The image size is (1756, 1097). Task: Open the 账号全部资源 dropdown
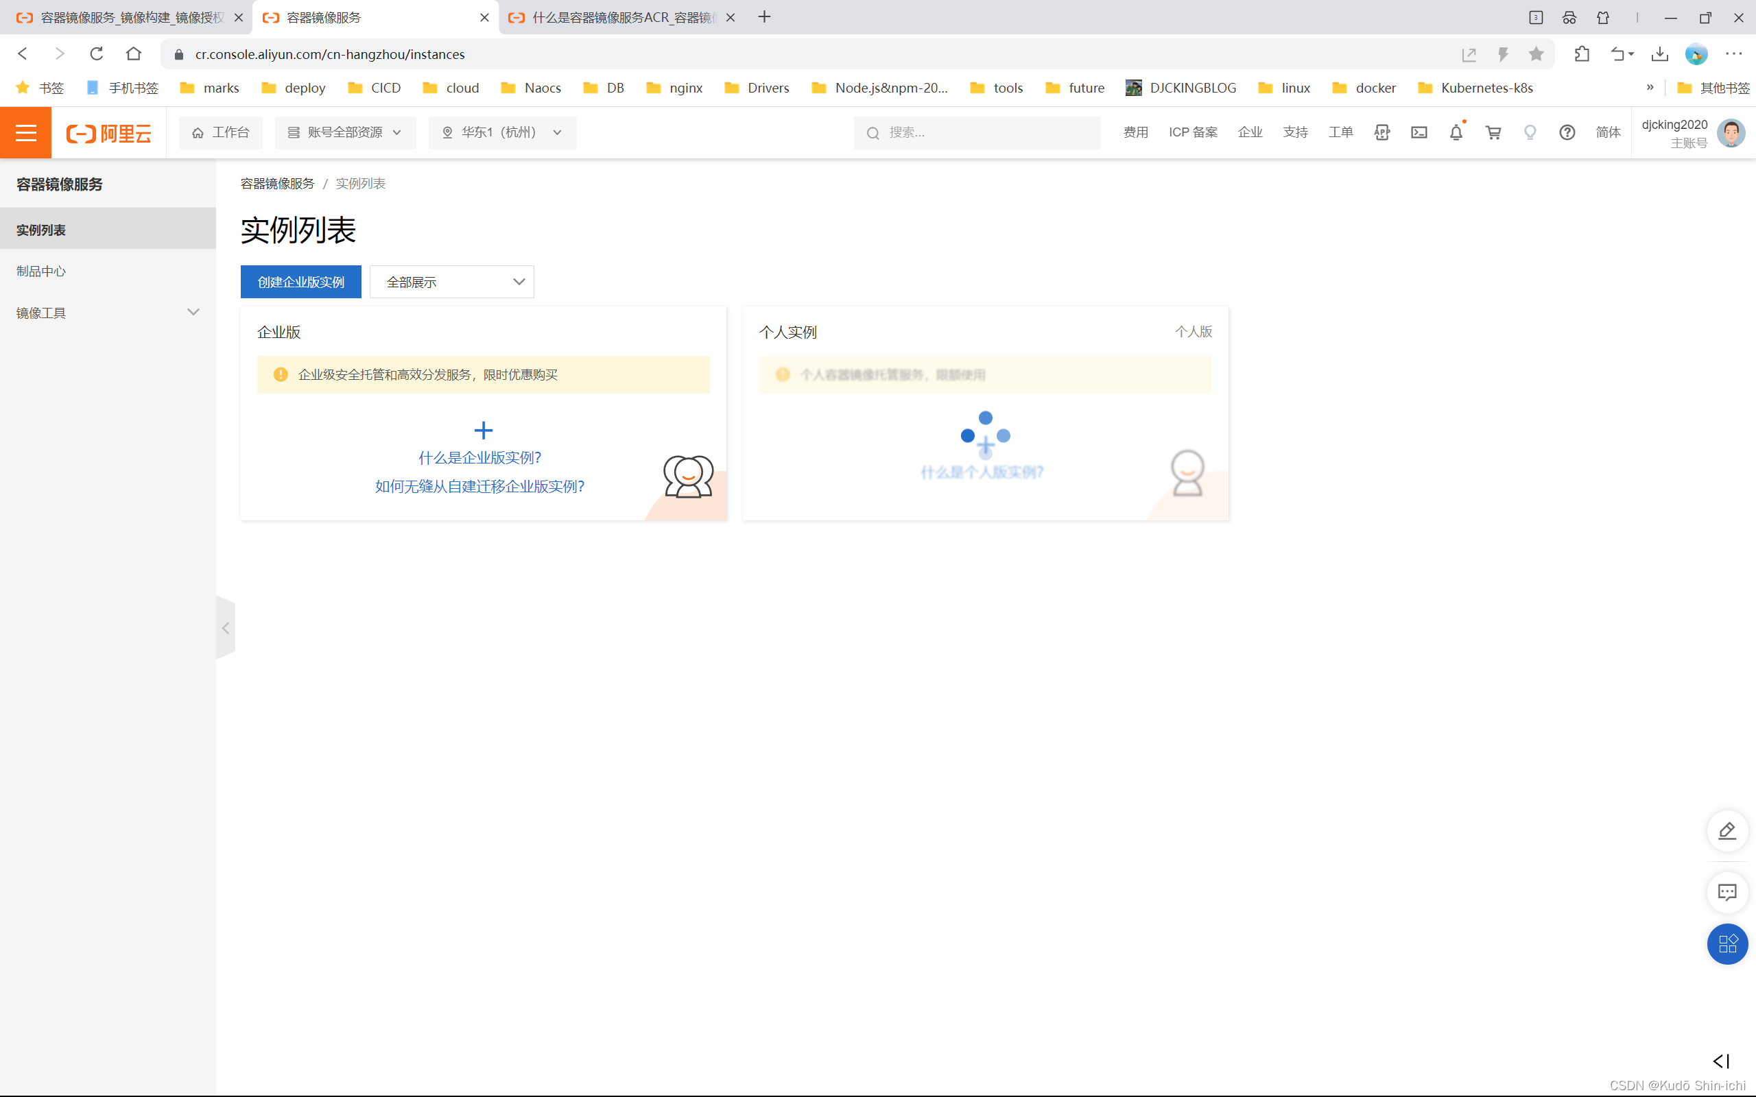tap(344, 132)
